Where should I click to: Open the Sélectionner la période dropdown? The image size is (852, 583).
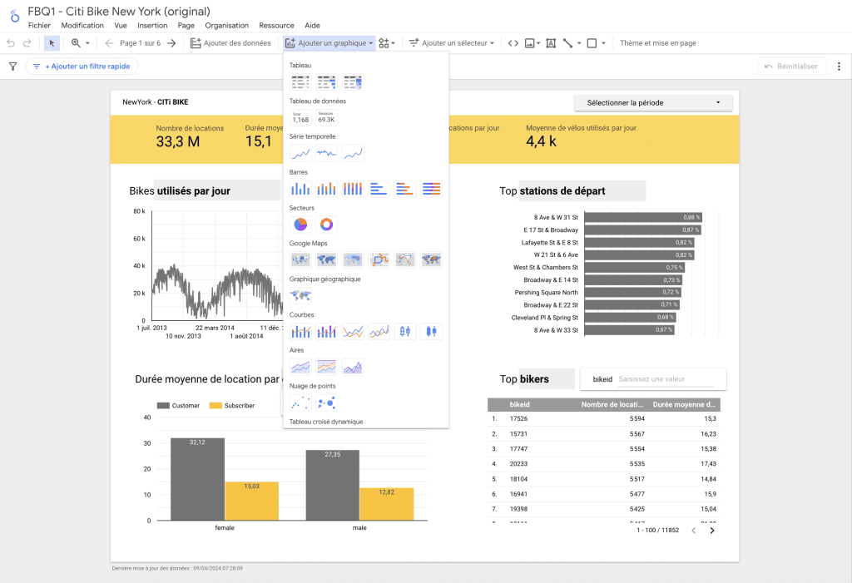pos(651,102)
